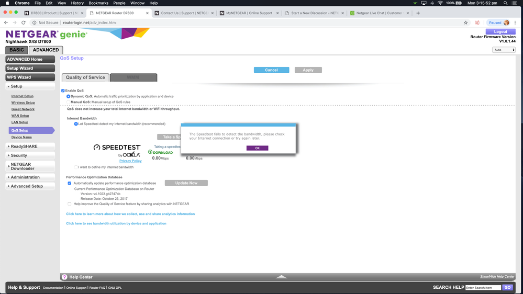The height and width of the screenshot is (294, 523).
Task: Open Chrome's three-dot menu
Action: 515,22
